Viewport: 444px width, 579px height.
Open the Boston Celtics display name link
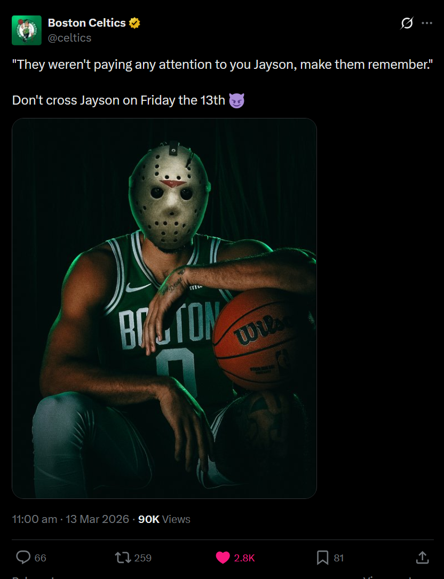(87, 23)
